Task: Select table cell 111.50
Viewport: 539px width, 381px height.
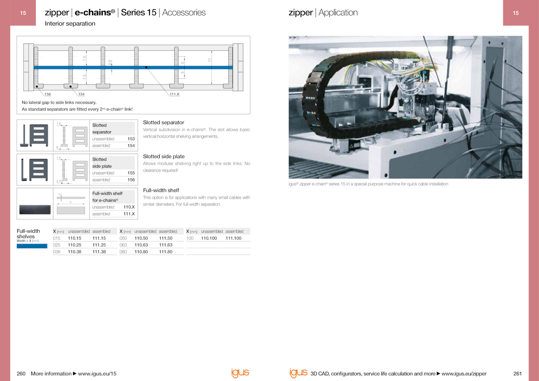Action: [x=166, y=238]
